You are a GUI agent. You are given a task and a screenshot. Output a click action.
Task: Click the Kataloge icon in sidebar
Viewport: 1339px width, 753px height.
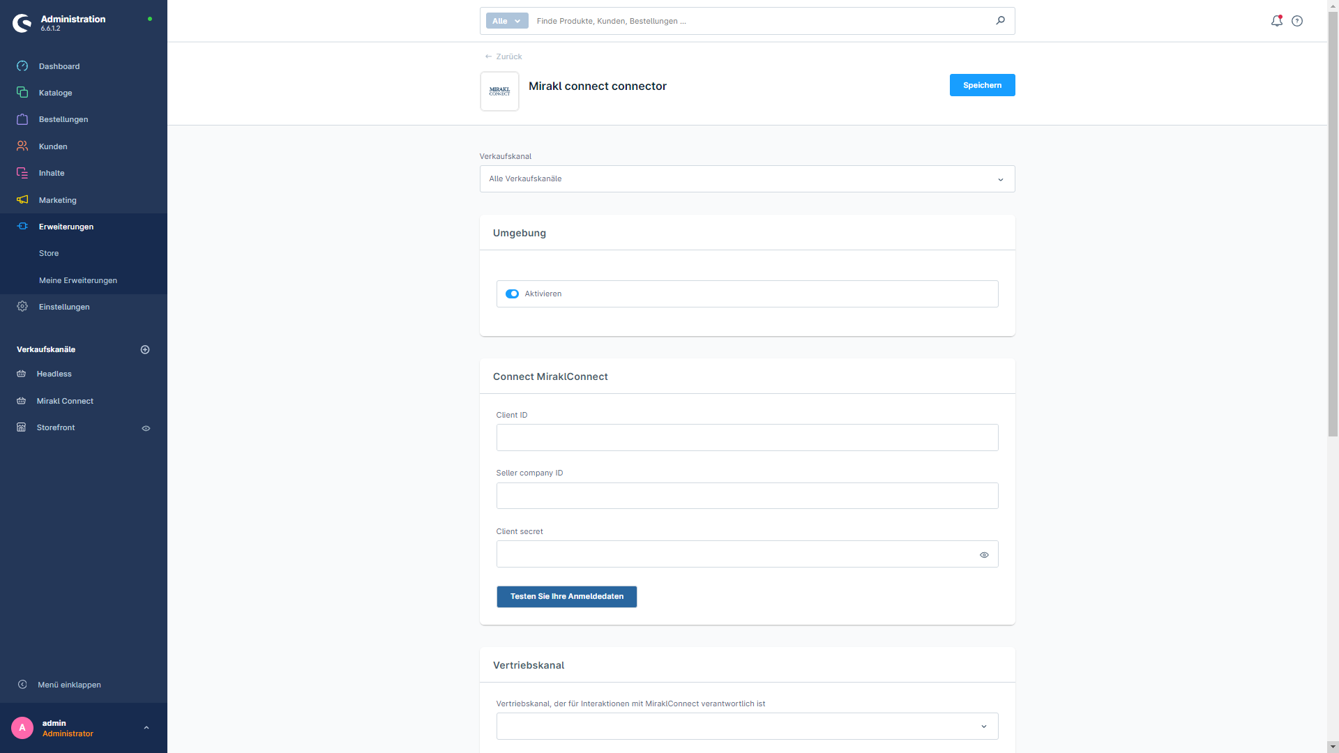[x=22, y=92]
